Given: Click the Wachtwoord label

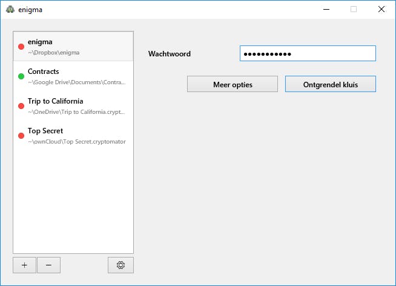Looking at the screenshot, I should click(170, 53).
